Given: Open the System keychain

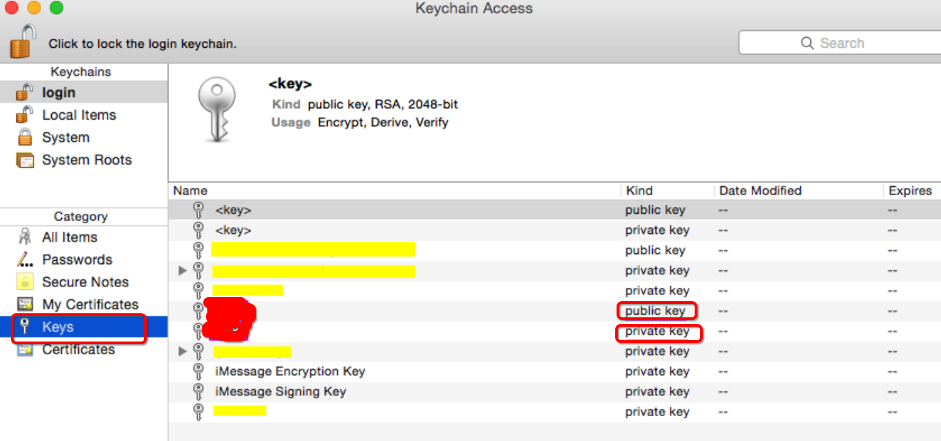Looking at the screenshot, I should (x=65, y=138).
